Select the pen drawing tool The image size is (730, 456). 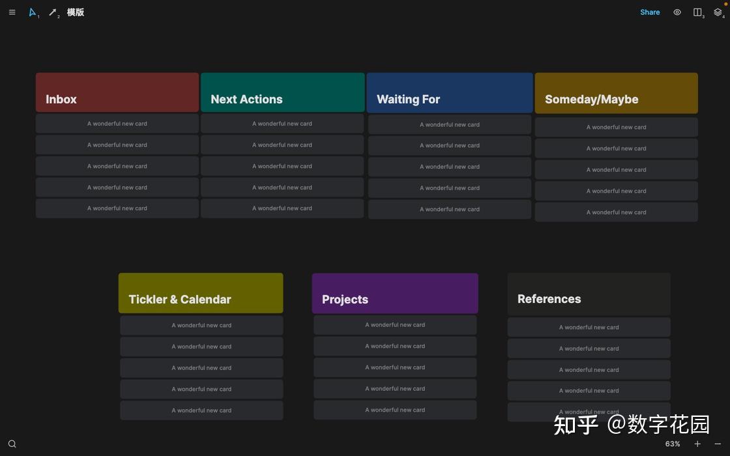point(52,12)
